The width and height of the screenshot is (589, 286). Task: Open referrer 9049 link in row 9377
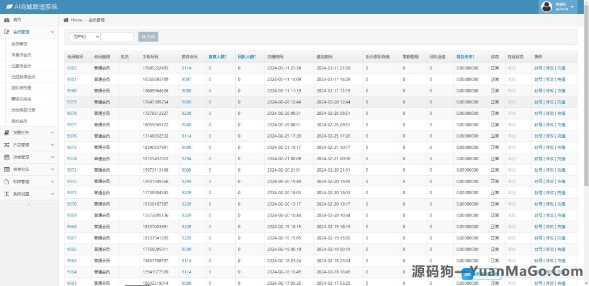(186, 125)
